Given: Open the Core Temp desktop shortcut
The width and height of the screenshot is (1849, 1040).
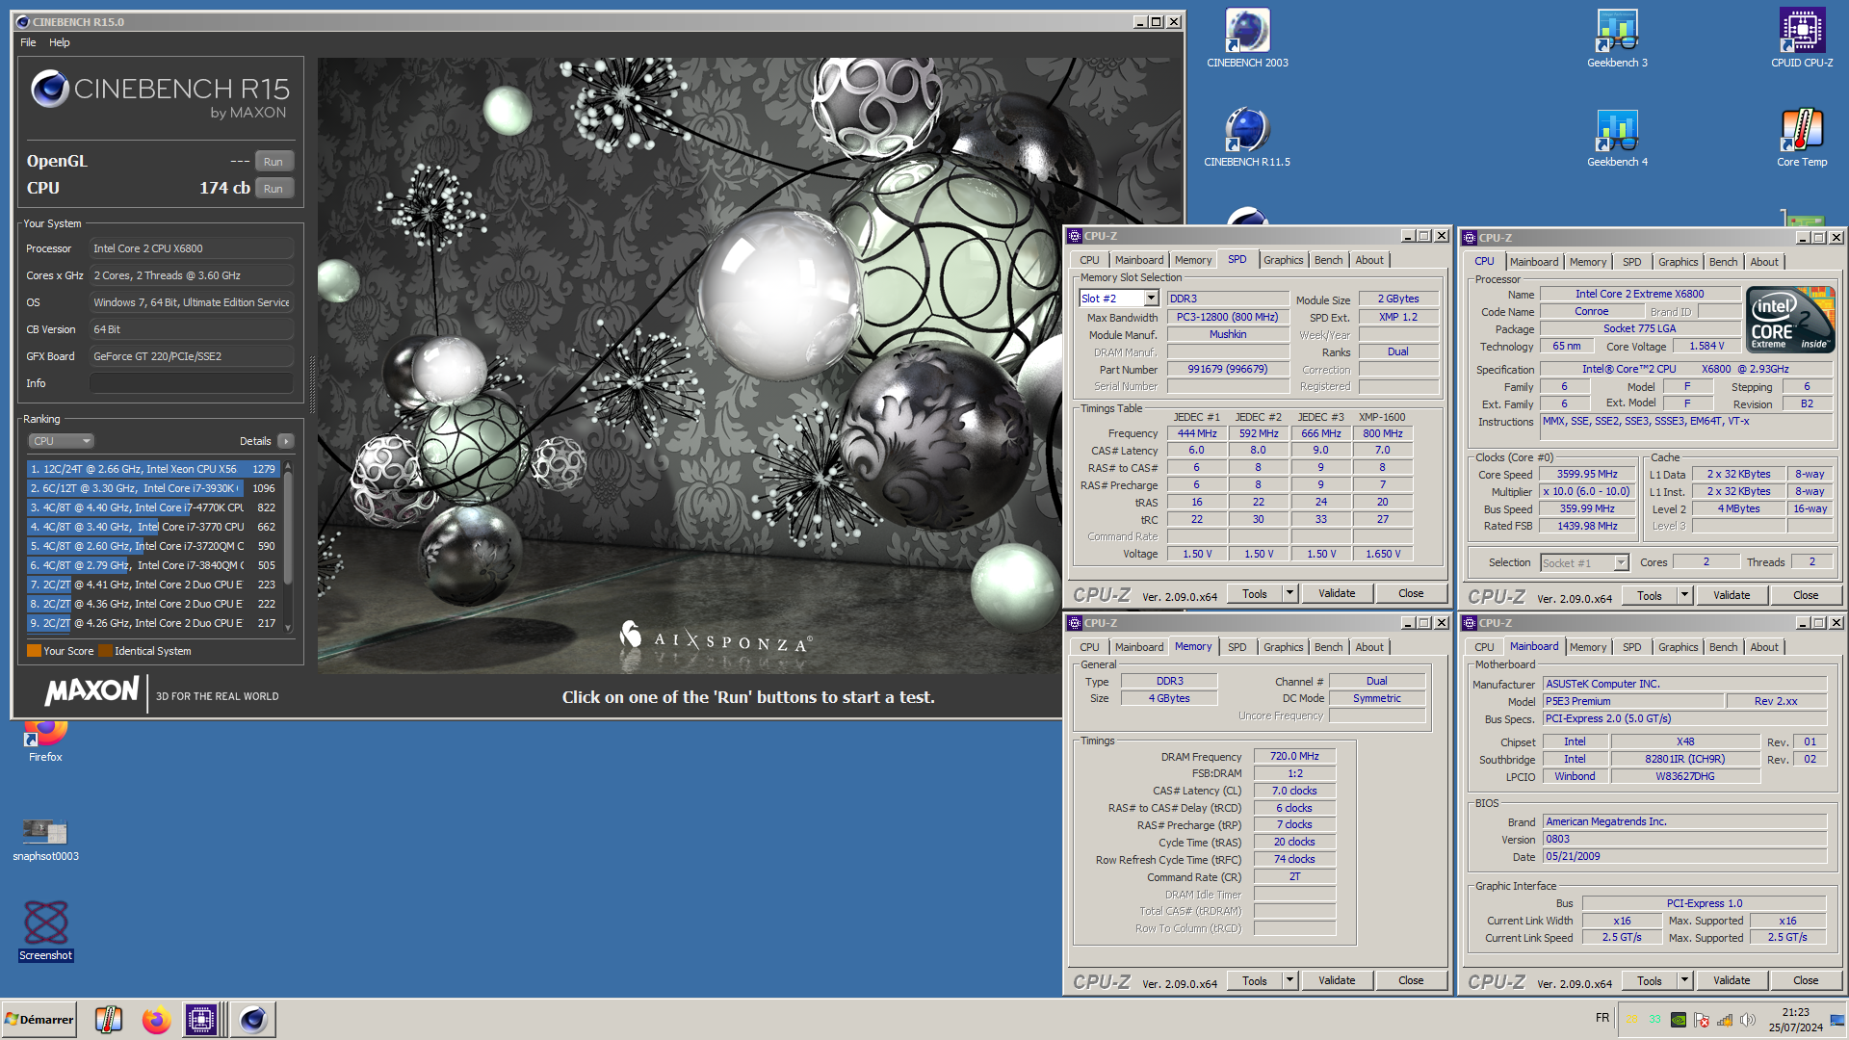Looking at the screenshot, I should point(1802,138).
